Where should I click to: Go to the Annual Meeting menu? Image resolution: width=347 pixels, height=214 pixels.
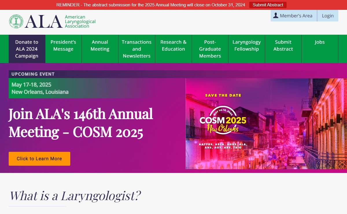pos(100,49)
